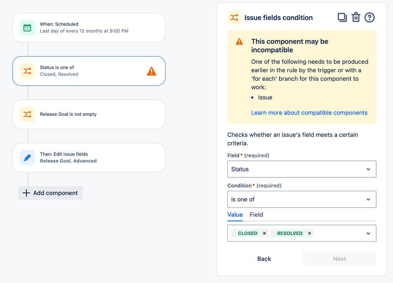Open help with the question mark icon
393x283 pixels.
point(369,17)
